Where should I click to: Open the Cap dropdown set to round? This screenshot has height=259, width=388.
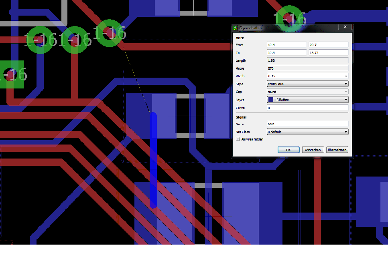pyautogui.click(x=308, y=92)
